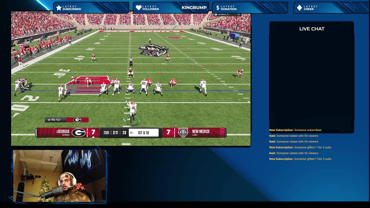The height and width of the screenshot is (208, 370).
Task: Click the referee in striped shirt
Action: pos(131,62)
